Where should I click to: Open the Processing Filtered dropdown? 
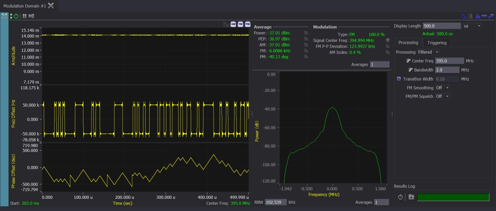pos(428,52)
